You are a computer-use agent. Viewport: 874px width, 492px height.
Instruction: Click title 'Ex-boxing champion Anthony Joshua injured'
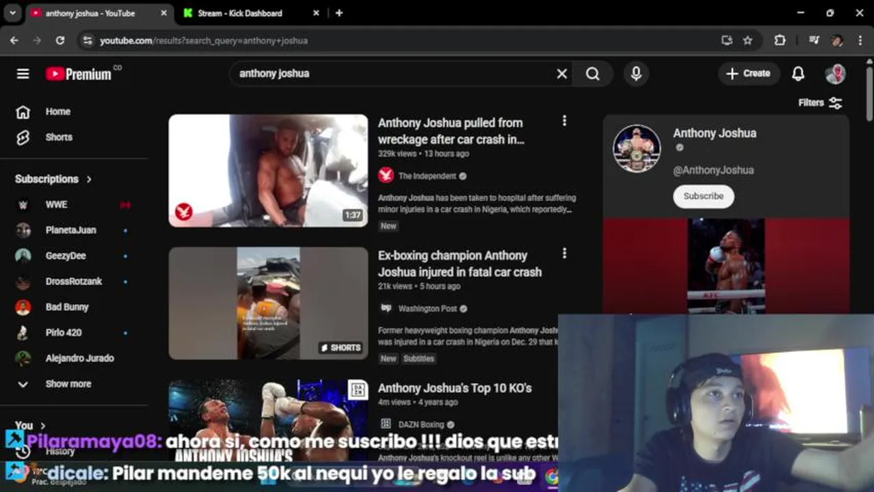pyautogui.click(x=460, y=264)
